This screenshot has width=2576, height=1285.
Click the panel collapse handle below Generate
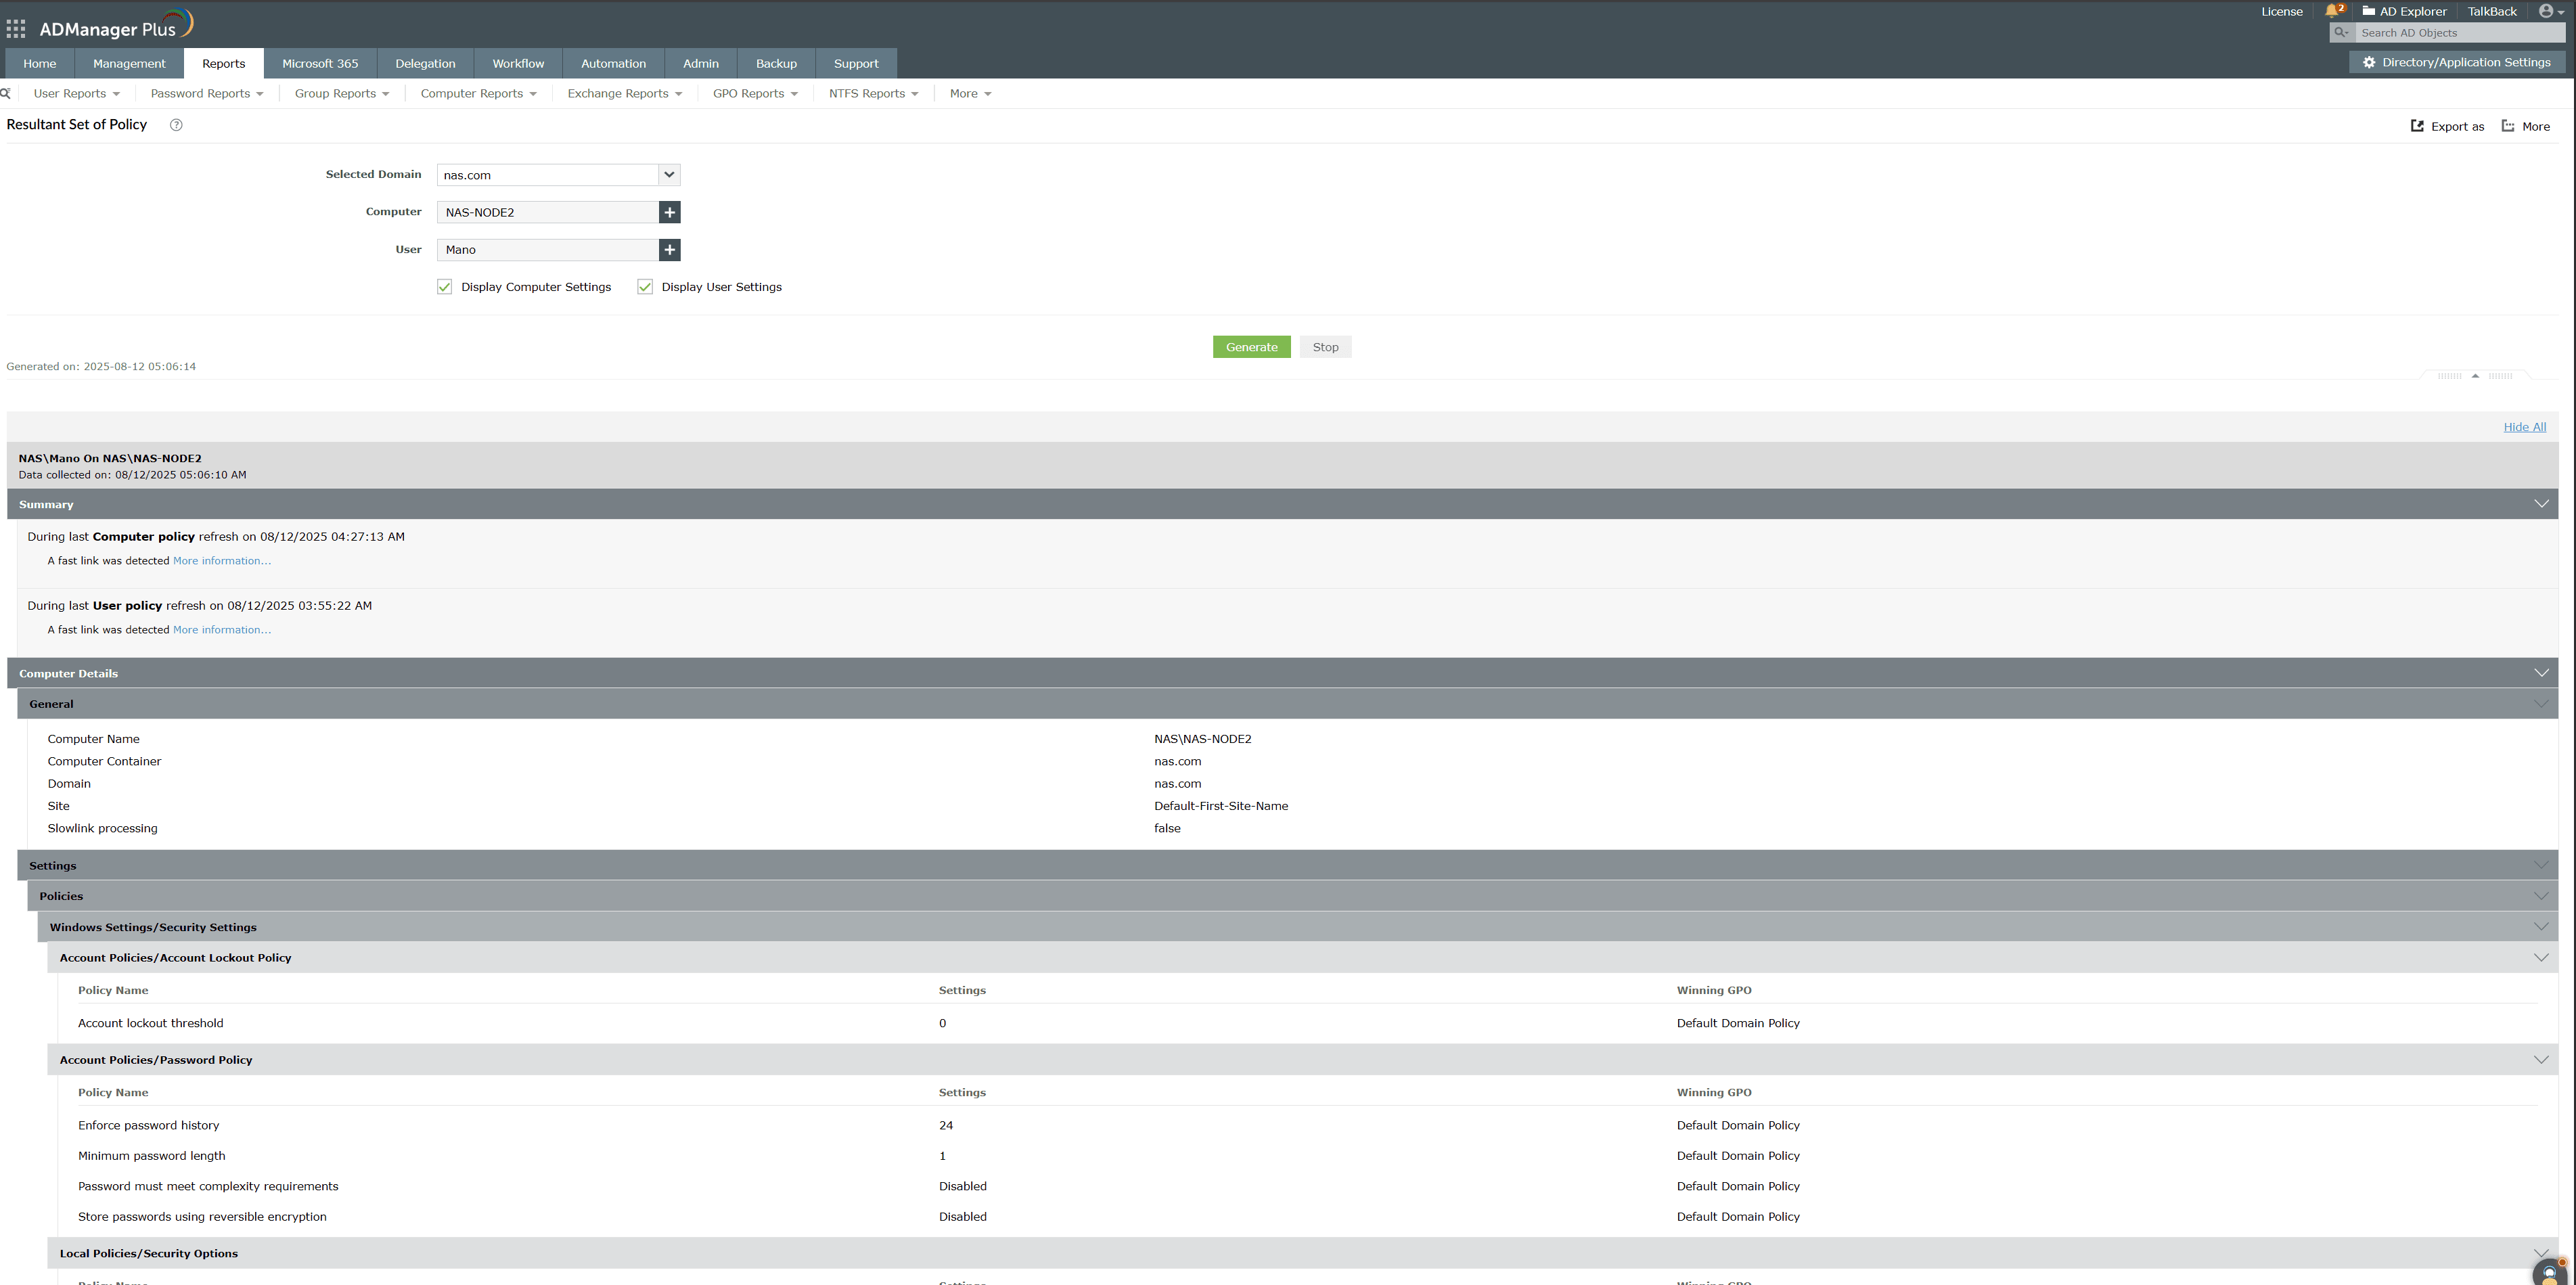click(x=2475, y=376)
